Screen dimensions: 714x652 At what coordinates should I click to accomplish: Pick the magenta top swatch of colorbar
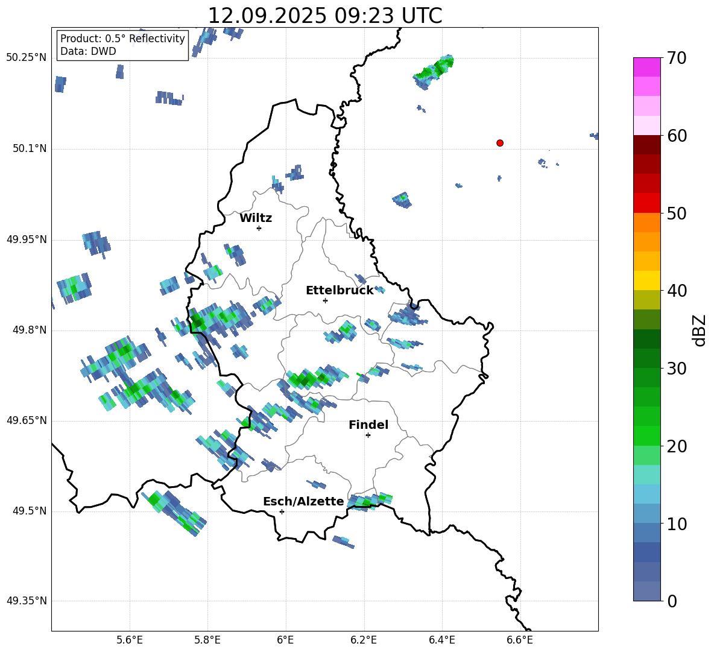point(647,67)
